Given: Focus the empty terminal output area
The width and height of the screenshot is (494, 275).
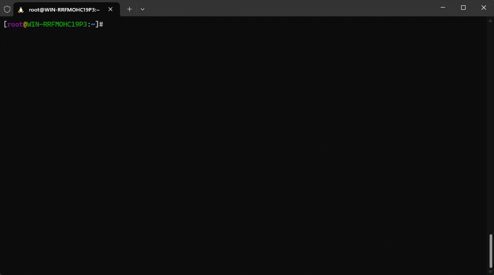Looking at the screenshot, I should [x=244, y=146].
